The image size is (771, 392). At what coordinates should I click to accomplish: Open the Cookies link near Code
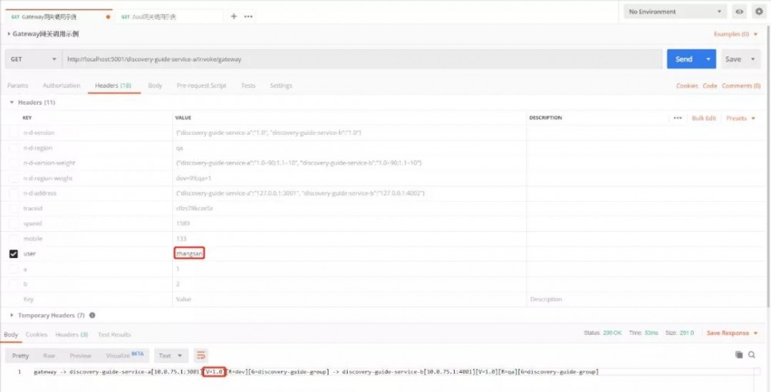click(687, 85)
